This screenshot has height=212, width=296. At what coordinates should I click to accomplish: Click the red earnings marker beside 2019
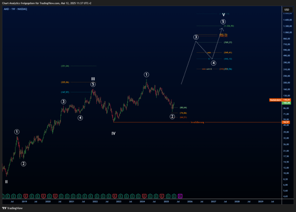click(25, 196)
